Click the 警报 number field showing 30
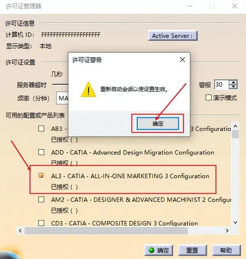This screenshot has height=259, width=246. (221, 85)
